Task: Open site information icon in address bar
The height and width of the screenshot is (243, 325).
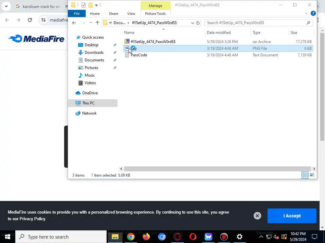Action: (x=43, y=20)
